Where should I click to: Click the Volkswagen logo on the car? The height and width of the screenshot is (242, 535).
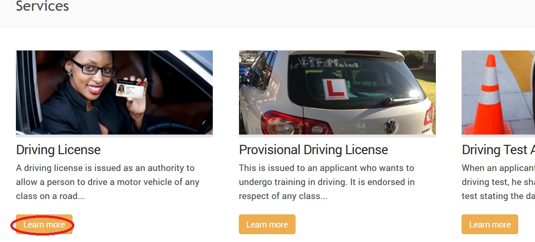pos(390,127)
